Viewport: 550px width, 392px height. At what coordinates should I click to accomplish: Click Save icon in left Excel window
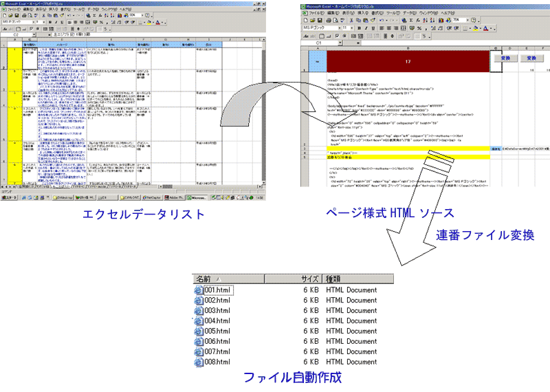[x=16, y=15]
